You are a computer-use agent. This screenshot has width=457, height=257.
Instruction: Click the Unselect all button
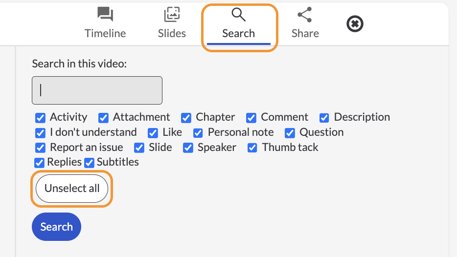pyautogui.click(x=72, y=189)
